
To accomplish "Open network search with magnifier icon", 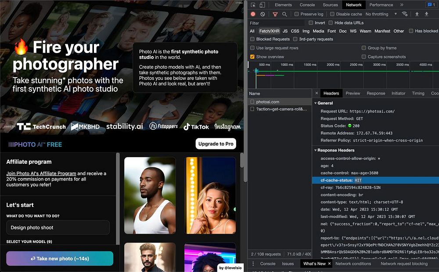I will (x=284, y=14).
